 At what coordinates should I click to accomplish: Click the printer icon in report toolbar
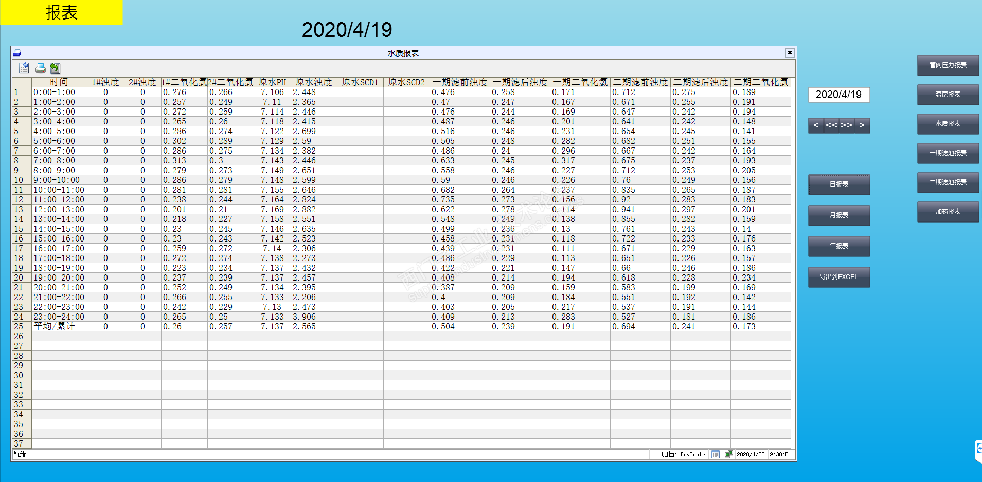tap(40, 68)
